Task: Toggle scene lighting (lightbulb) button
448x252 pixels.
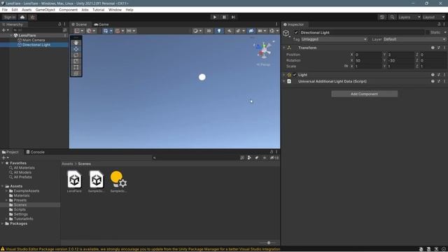Action: tap(219, 31)
